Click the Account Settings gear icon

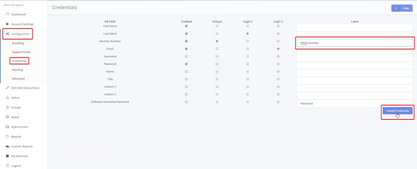tap(7, 24)
